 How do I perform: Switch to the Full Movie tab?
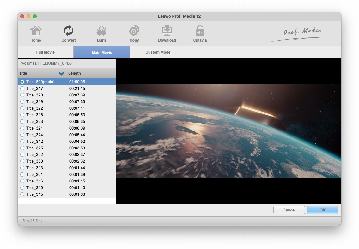(x=46, y=52)
